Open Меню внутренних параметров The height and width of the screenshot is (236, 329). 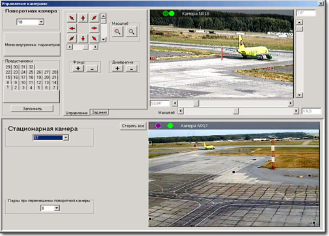click(32, 44)
